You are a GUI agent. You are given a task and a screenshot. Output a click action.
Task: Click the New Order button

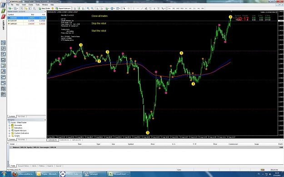point(44,8)
